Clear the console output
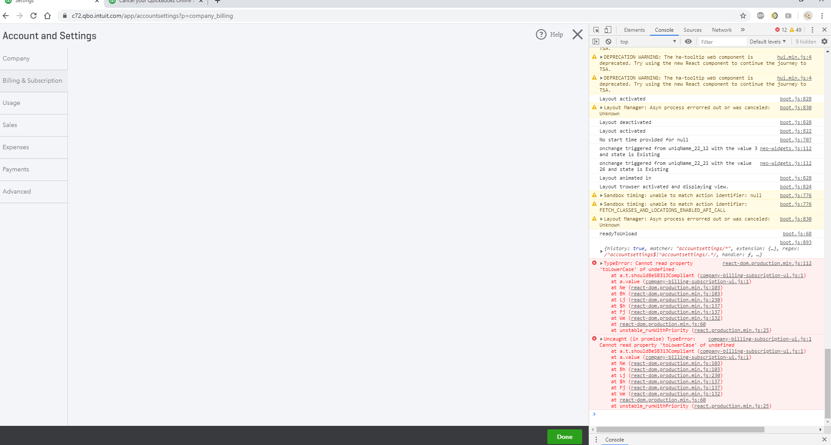Image resolution: width=831 pixels, height=445 pixels. click(608, 41)
